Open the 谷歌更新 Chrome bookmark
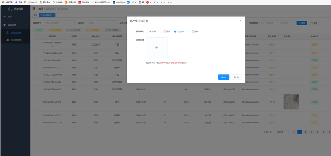 click(x=7, y=2)
